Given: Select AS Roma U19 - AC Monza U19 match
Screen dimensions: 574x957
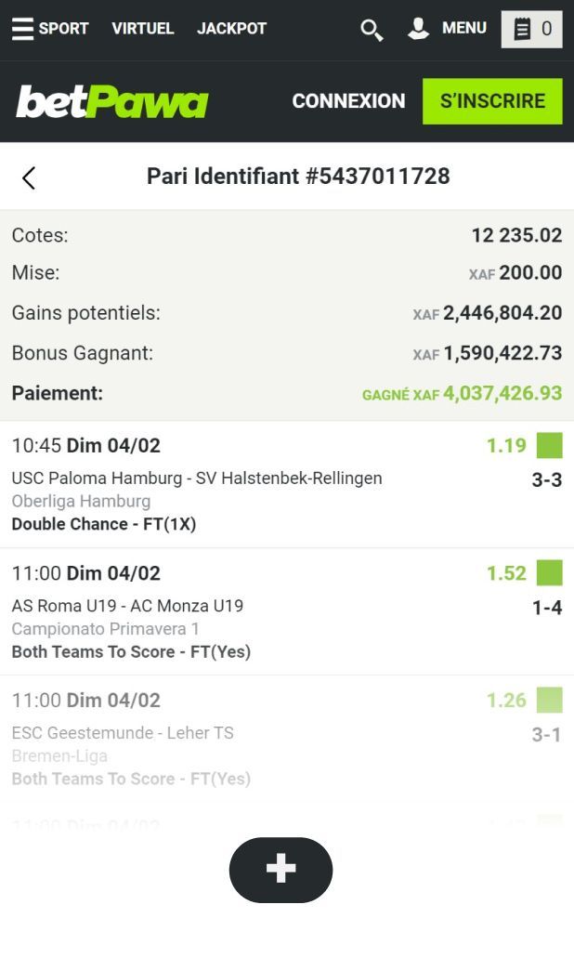Looking at the screenshot, I should (127, 606).
